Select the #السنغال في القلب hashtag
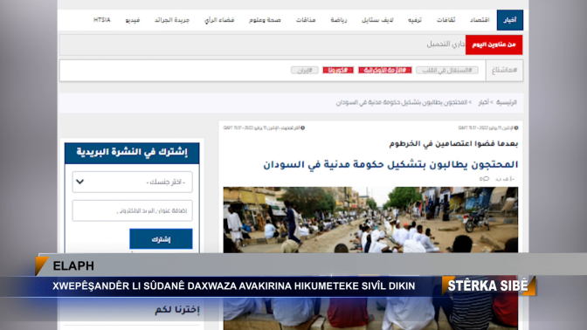Image resolution: width=587 pixels, height=330 pixels. (447, 71)
